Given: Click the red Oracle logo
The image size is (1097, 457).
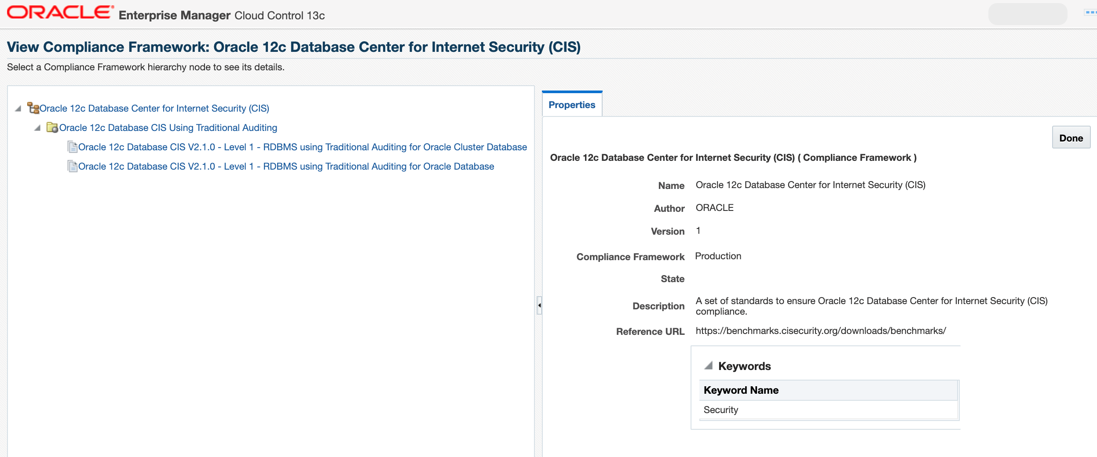Looking at the screenshot, I should [x=60, y=13].
